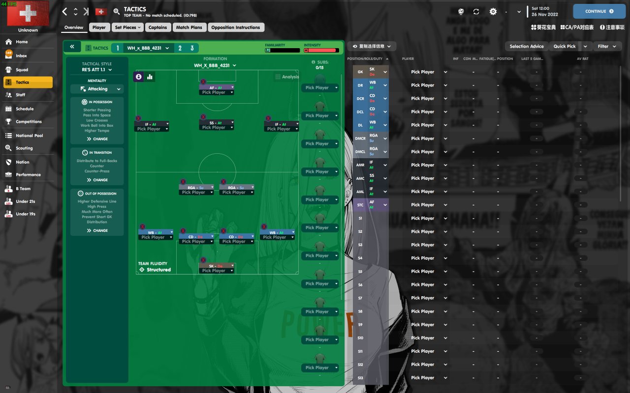Change the Attacking mentality dropdown

tap(97, 89)
